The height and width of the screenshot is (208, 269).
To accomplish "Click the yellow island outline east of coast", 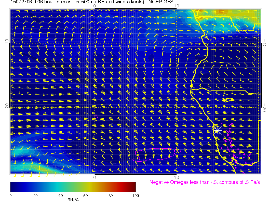I will pos(228,100).
